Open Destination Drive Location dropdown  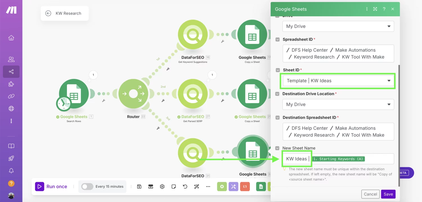[338, 105]
